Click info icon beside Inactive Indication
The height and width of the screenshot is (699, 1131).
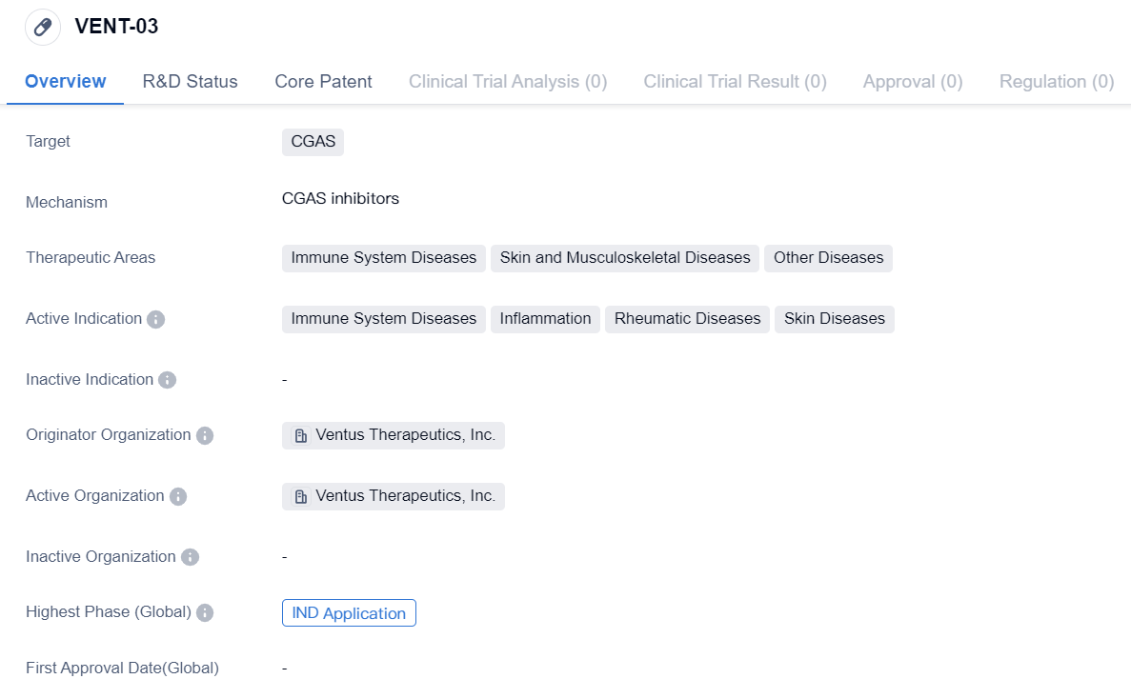[167, 380]
